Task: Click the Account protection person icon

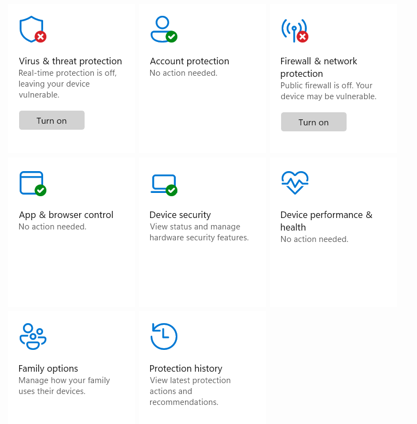Action: click(162, 29)
